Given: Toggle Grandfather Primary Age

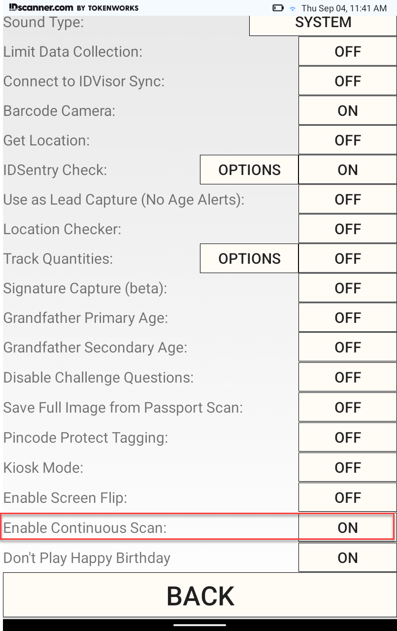Looking at the screenshot, I should click(x=348, y=317).
